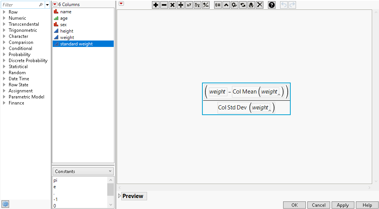Expand the Conditional function group
The width and height of the screenshot is (379, 209).
tap(4, 48)
